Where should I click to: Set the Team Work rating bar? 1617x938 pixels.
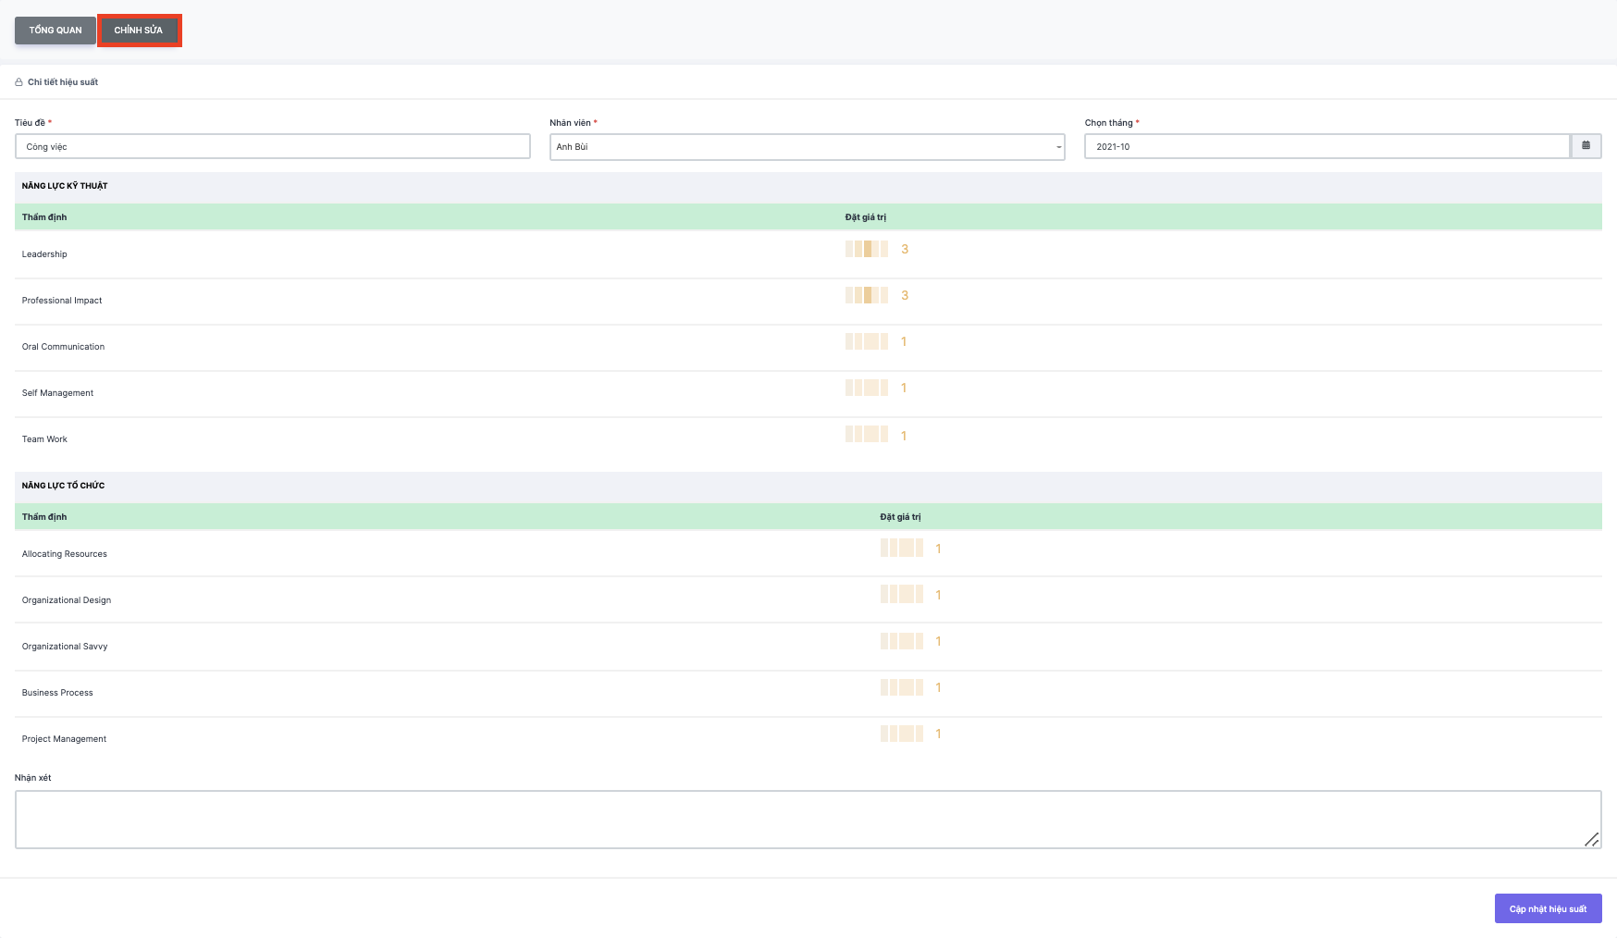[x=867, y=434]
